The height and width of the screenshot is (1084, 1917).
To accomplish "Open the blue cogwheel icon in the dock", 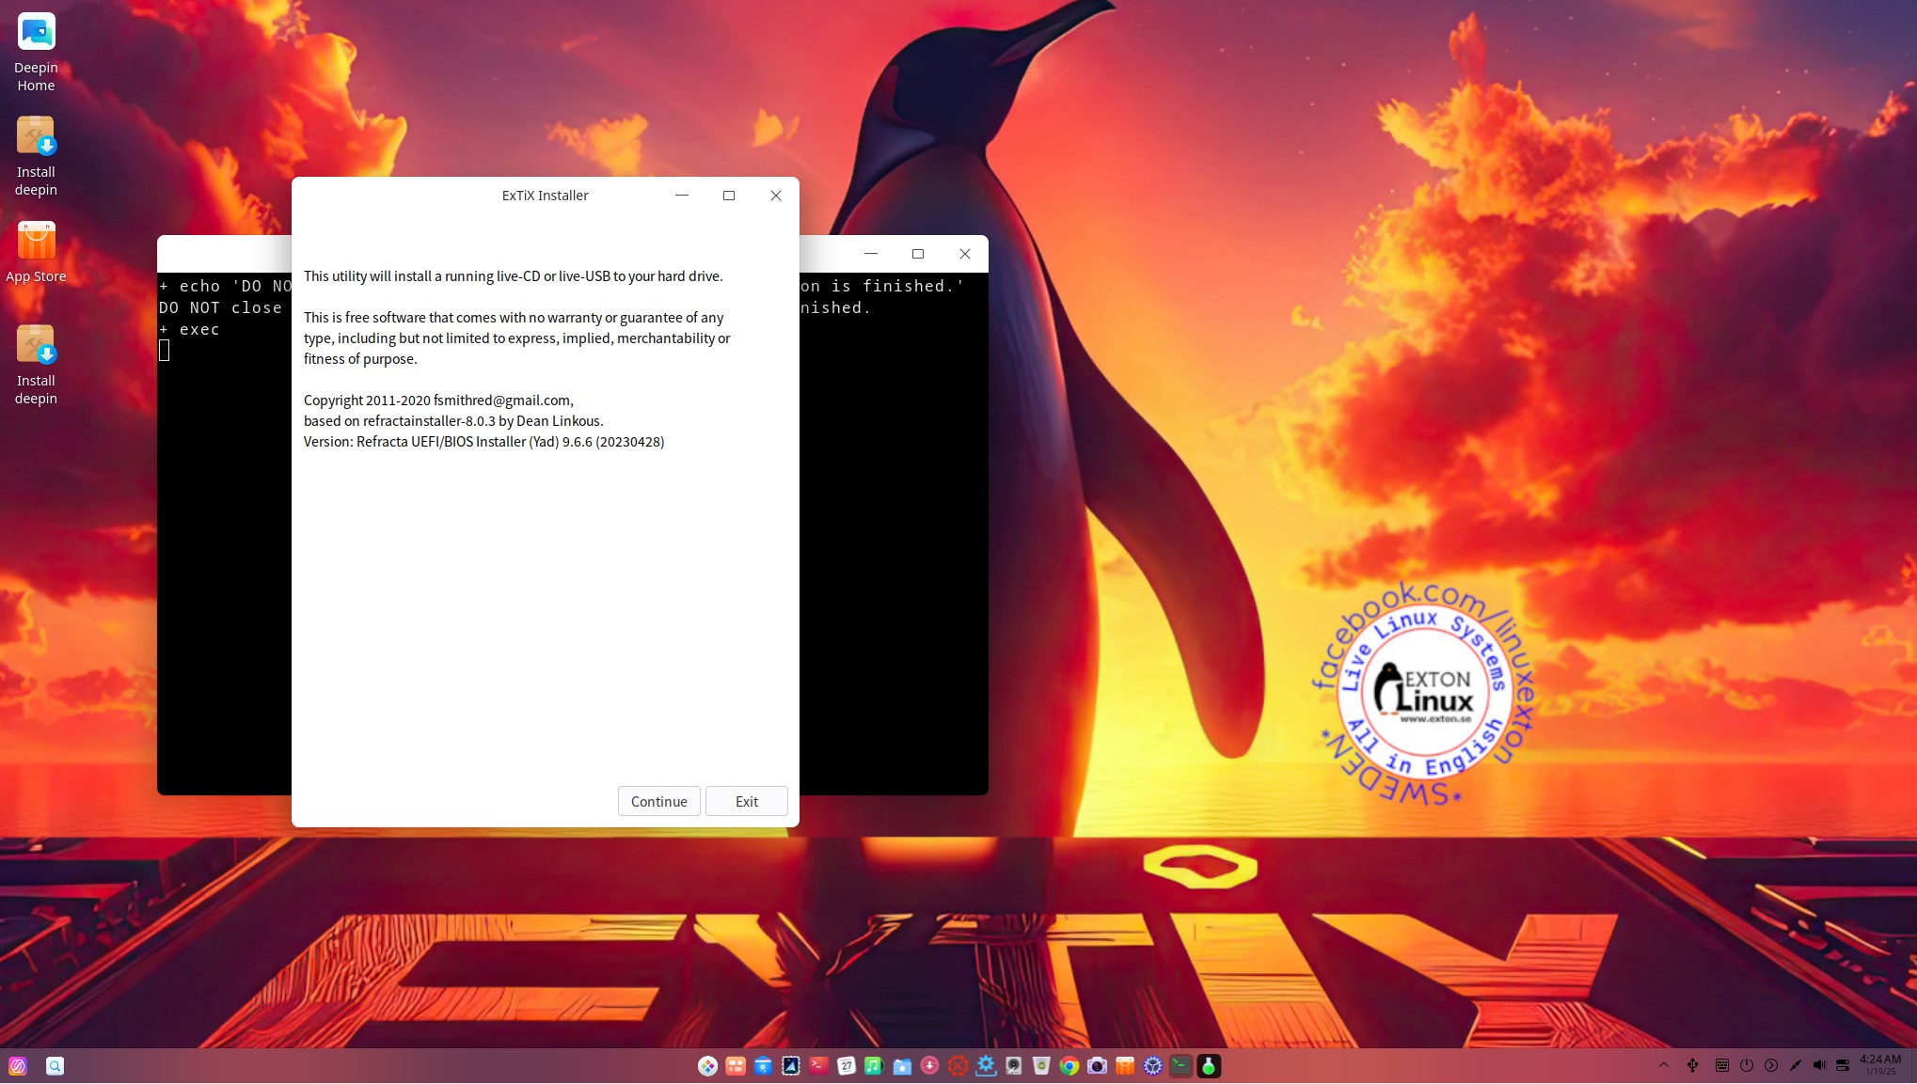I will [x=1152, y=1066].
